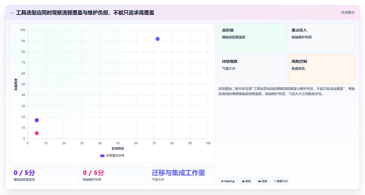Click the description paragraph starting 这张图用二维关系
365x195 pixels.
[x=287, y=91]
